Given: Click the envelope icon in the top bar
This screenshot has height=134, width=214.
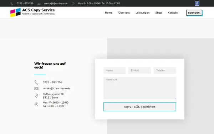Looking at the screenshot, I should (39, 4).
